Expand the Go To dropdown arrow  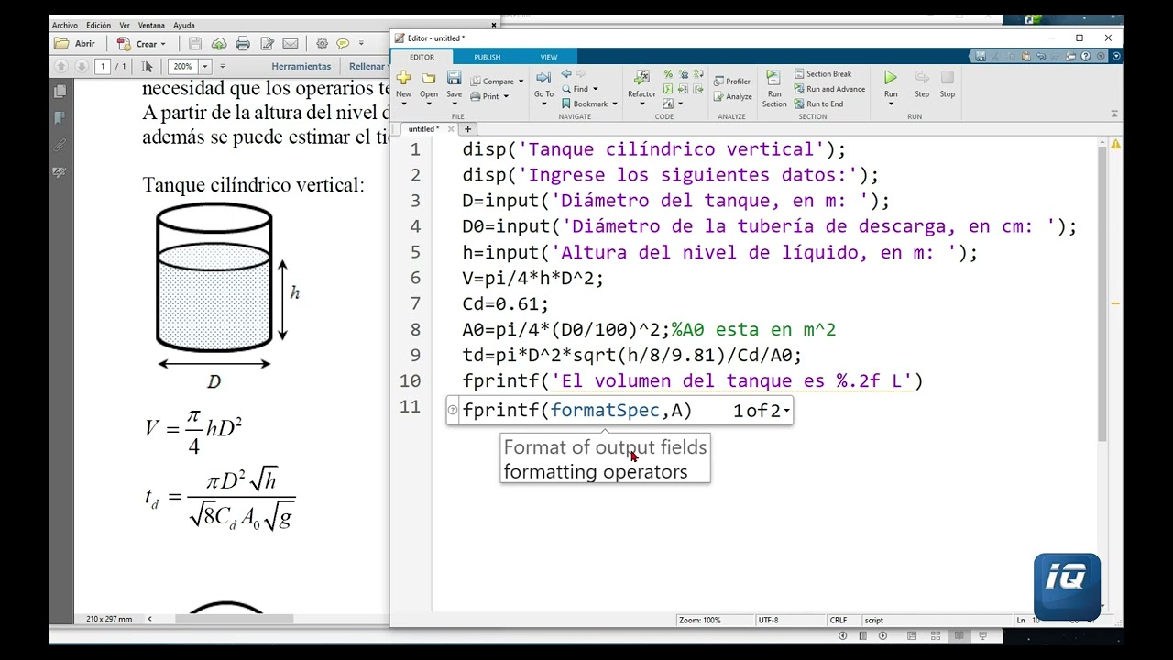point(543,104)
